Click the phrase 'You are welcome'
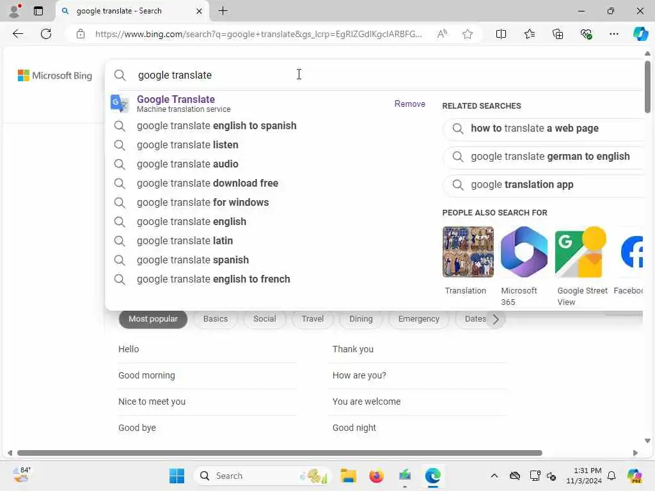Viewport: 655px width, 491px height. click(x=367, y=401)
